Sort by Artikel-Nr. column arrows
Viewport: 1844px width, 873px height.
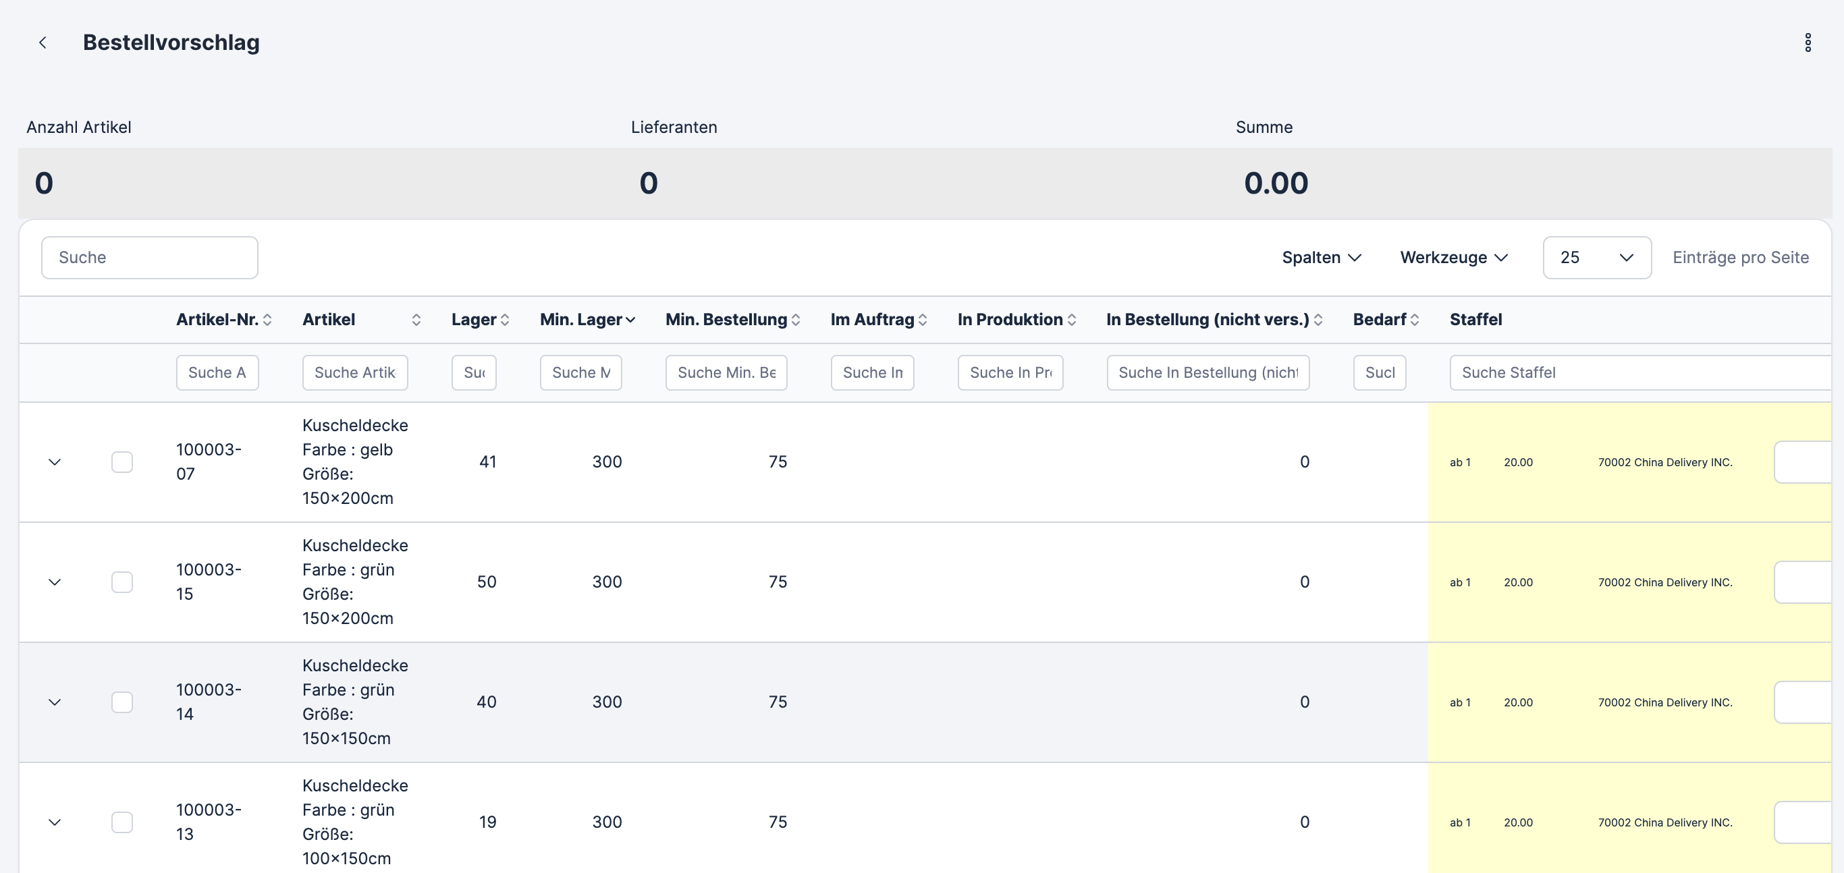tap(267, 320)
